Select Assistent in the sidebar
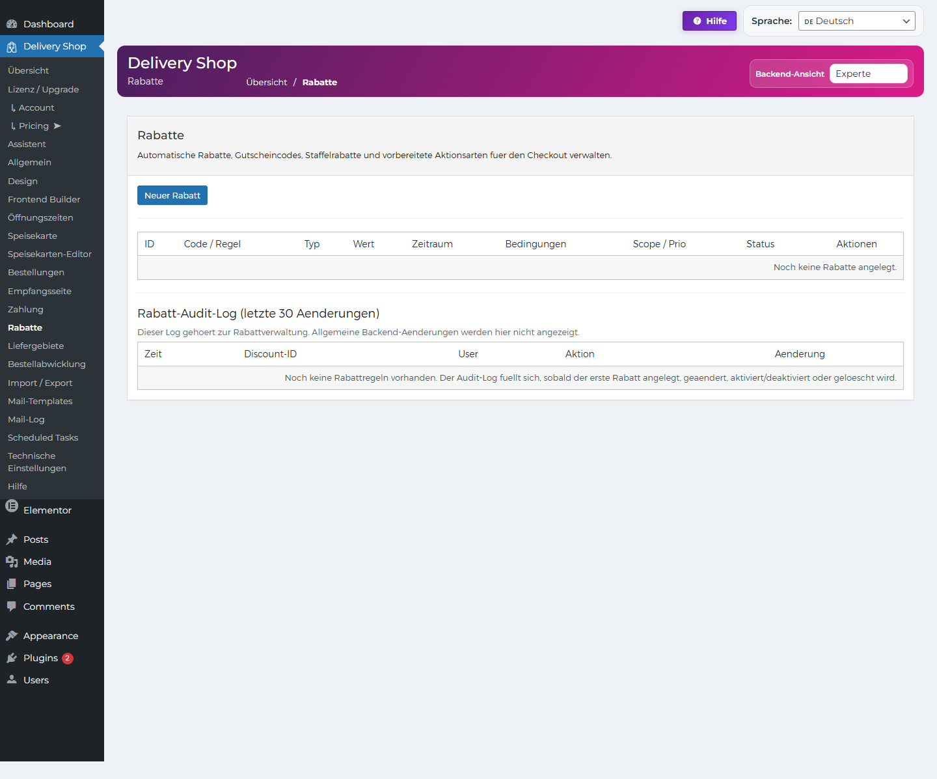Viewport: 937px width, 779px height. (x=27, y=144)
